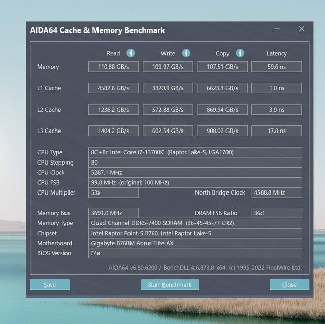The width and height of the screenshot is (325, 324).
Task: Select L1 Cache latency 1.0 ns
Action: point(276,88)
